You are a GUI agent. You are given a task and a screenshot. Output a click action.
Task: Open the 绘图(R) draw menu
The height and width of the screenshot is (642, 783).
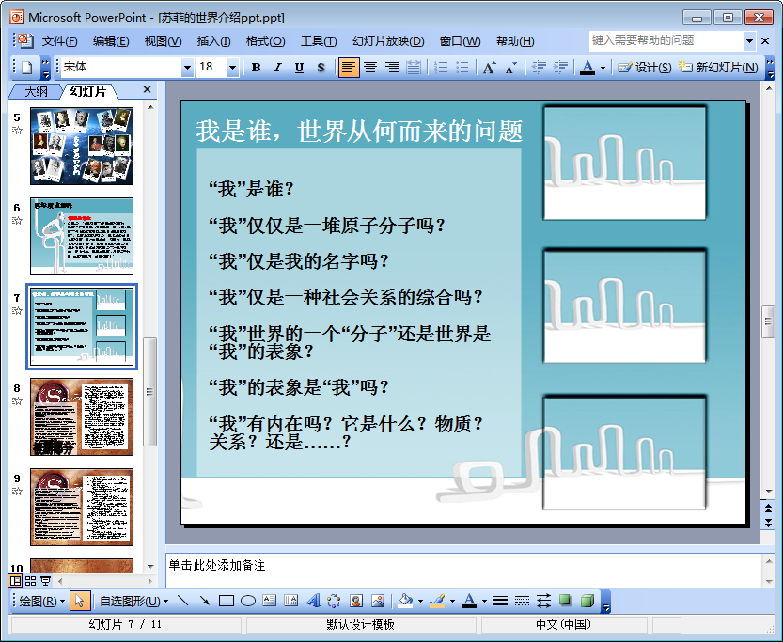click(42, 601)
